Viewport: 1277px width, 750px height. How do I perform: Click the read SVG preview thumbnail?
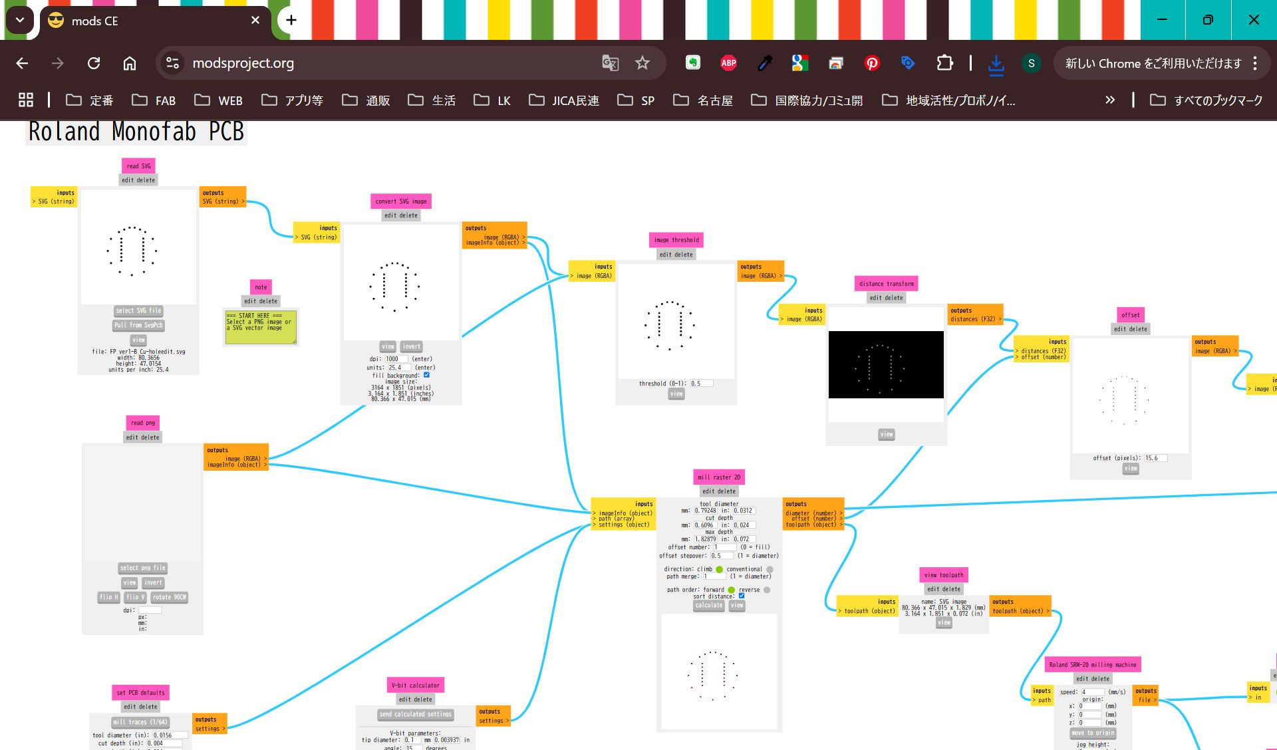[138, 247]
